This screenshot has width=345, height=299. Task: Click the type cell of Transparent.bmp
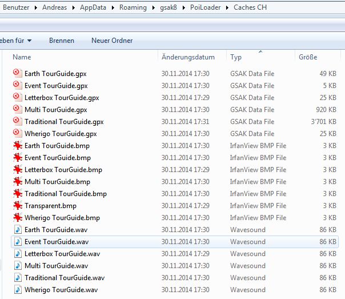point(258,206)
